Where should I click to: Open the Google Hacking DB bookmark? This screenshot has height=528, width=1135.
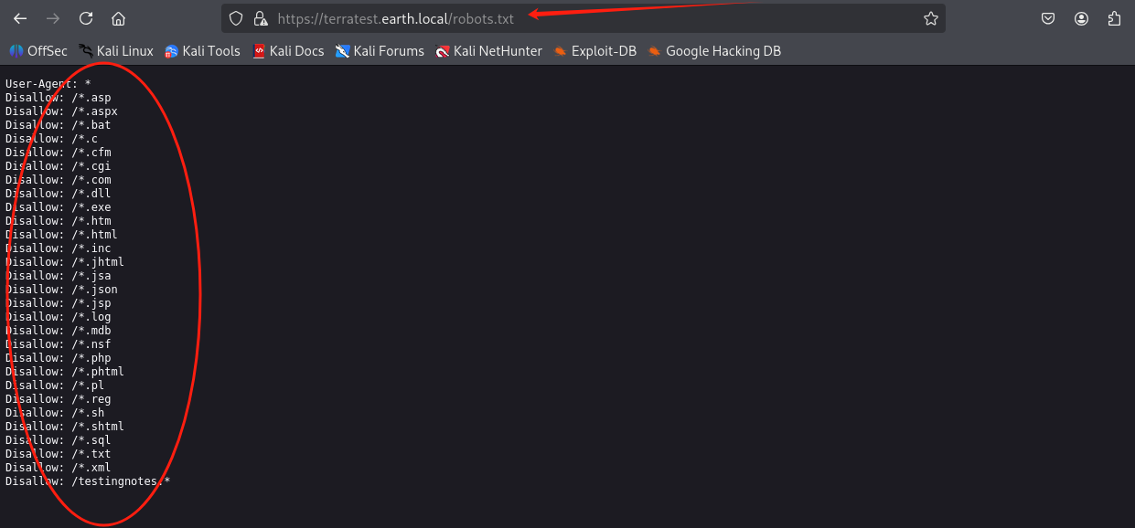click(714, 51)
